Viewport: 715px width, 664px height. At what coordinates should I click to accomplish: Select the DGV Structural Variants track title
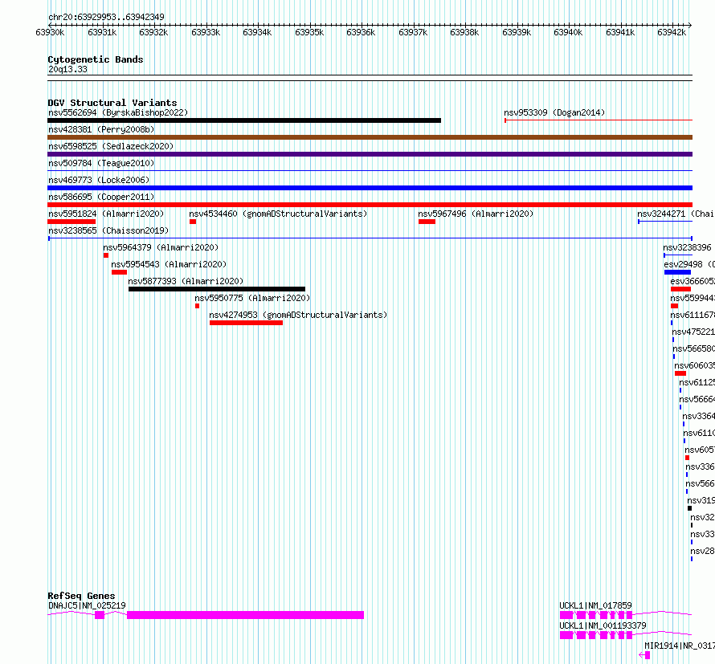pyautogui.click(x=112, y=103)
